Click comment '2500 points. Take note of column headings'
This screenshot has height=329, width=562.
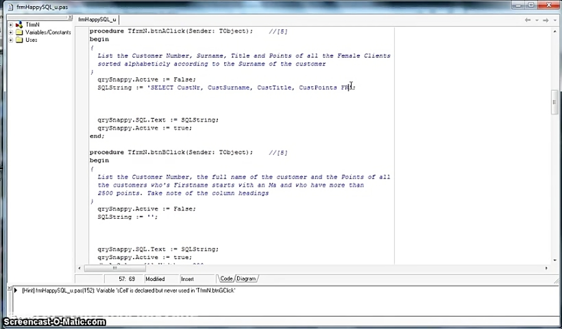[x=183, y=193]
